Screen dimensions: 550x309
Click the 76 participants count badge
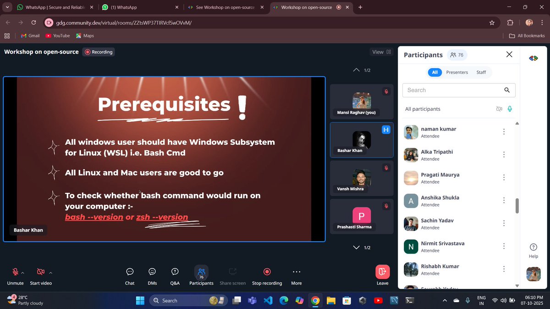(457, 55)
